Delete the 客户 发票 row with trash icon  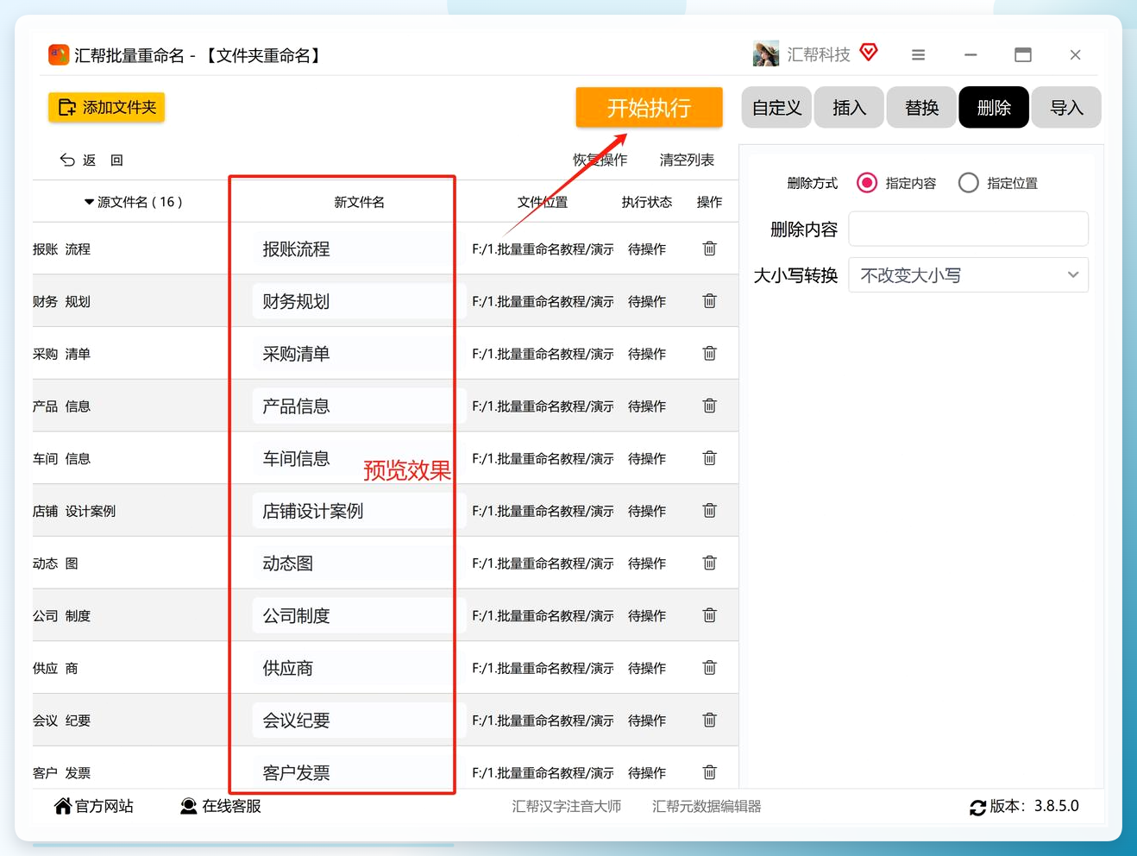[709, 772]
